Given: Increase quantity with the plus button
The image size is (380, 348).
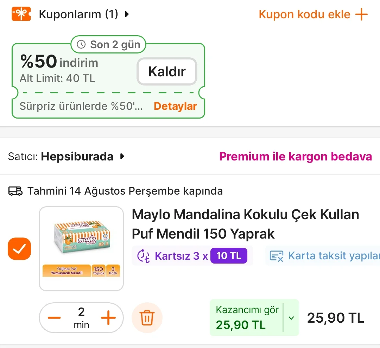Looking at the screenshot, I should coord(108,318).
